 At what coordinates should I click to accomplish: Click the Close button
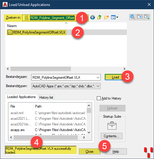click(90, 152)
